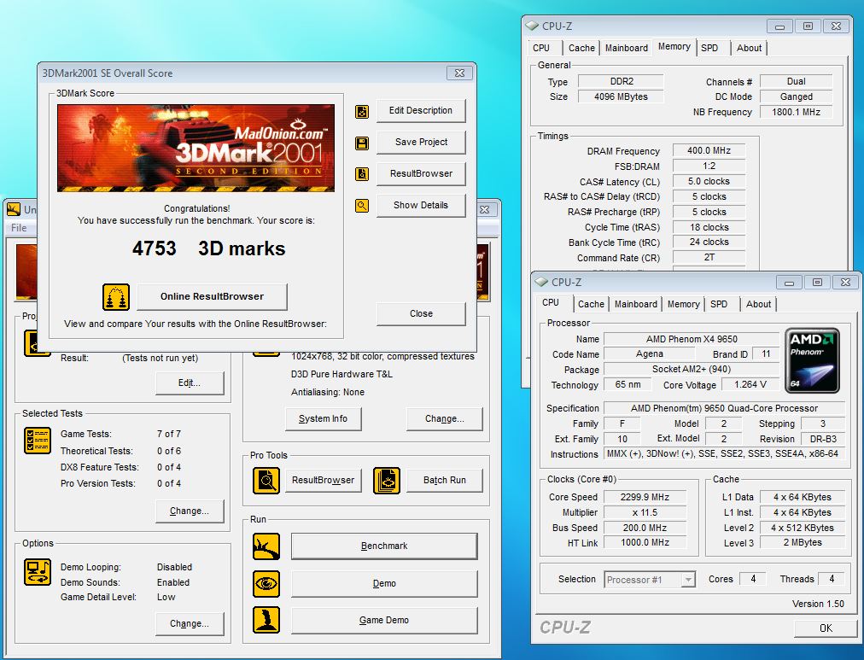Click the Show Details button
The width and height of the screenshot is (864, 660).
[421, 205]
